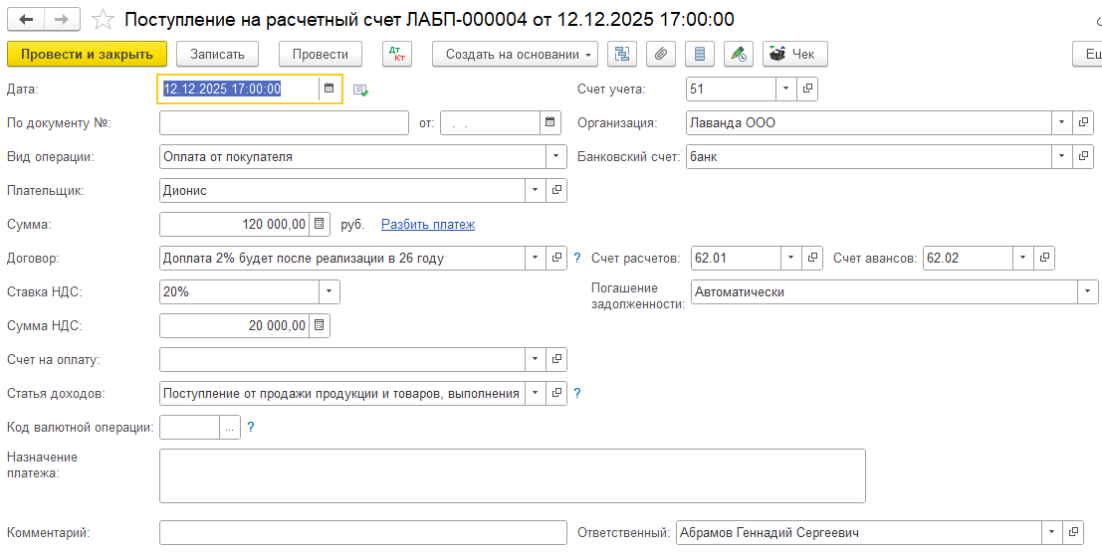This screenshot has height=554, width=1102.
Task: Show Дт/Кт postings for the document
Action: pos(397,54)
